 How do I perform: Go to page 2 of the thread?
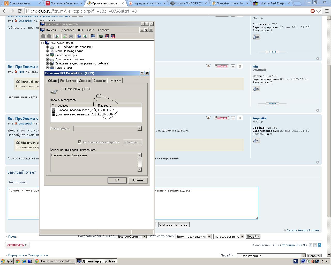[x=315, y=245]
